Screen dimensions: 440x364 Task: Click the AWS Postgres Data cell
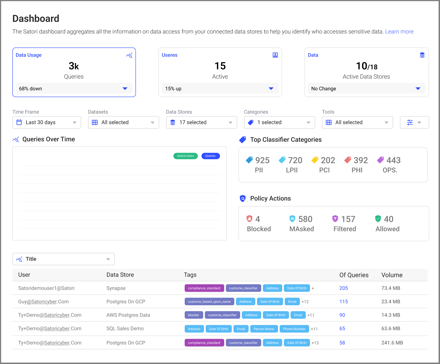pyautogui.click(x=128, y=315)
